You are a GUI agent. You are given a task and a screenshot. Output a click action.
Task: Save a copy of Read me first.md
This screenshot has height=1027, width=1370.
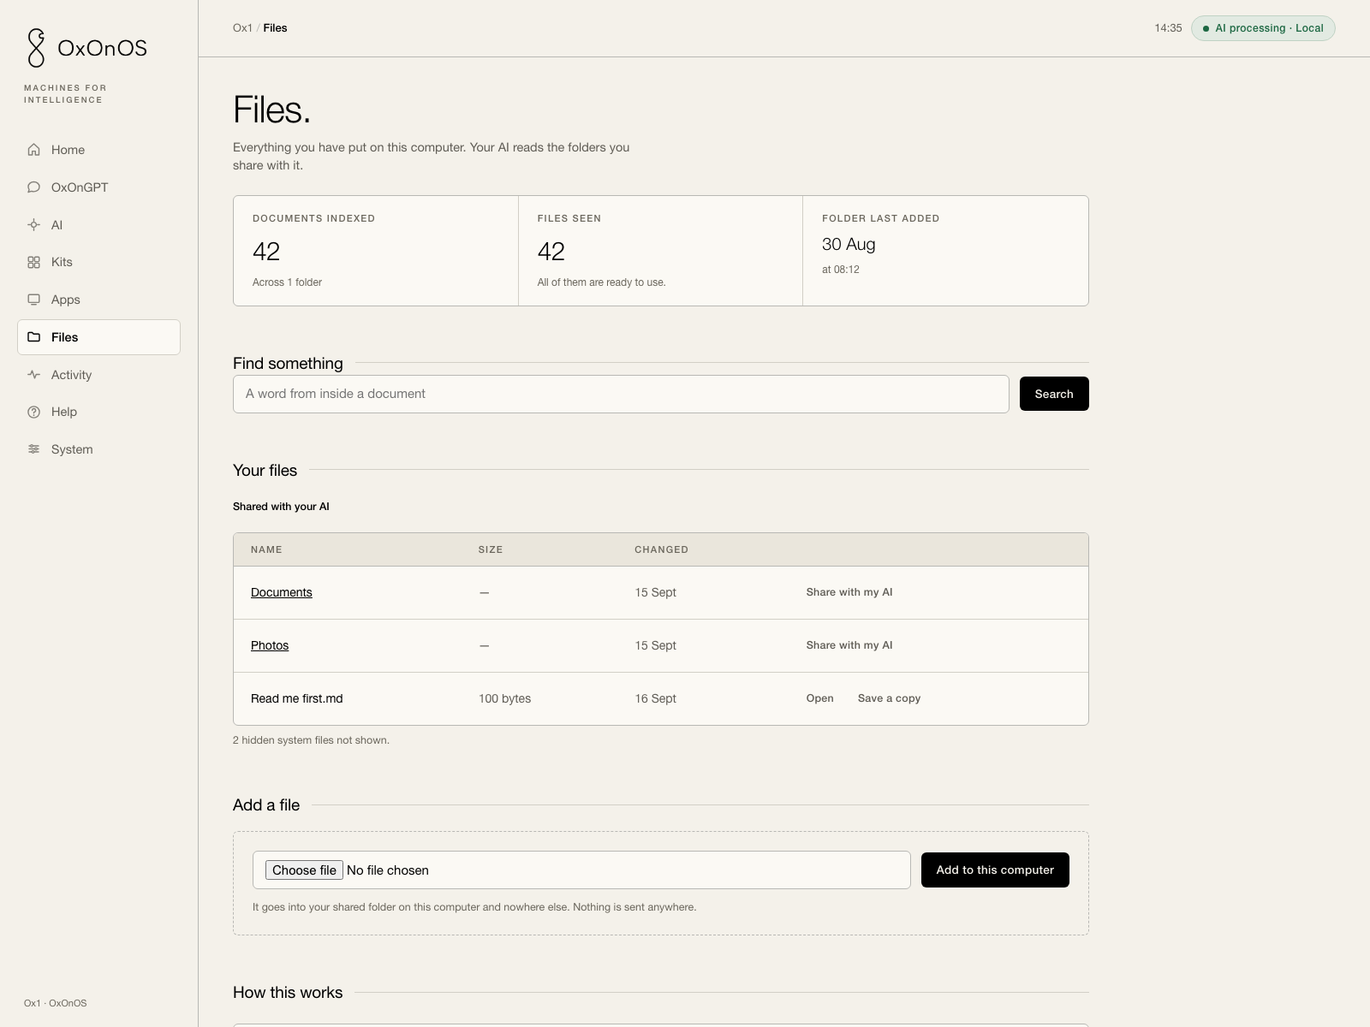(889, 698)
